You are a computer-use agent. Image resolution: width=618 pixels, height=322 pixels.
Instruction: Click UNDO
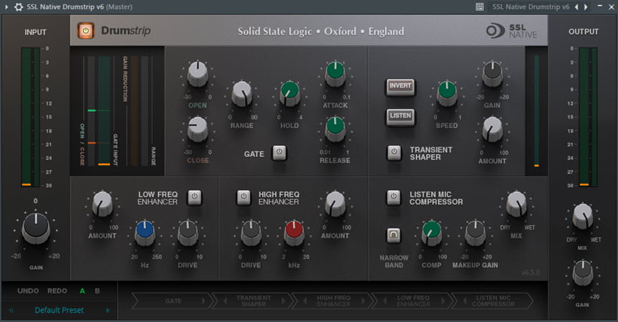click(x=28, y=291)
